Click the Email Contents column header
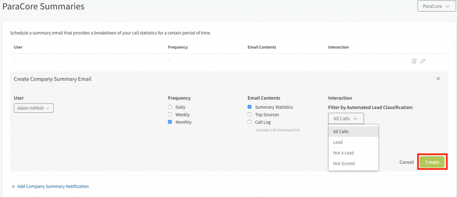 (262, 47)
